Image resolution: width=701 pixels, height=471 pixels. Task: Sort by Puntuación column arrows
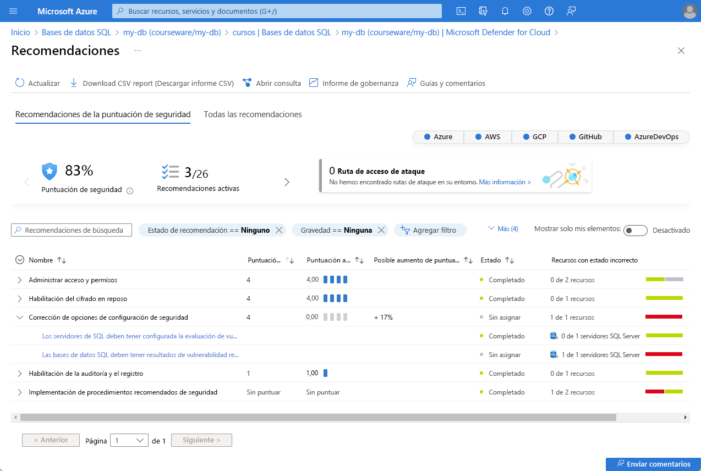pyautogui.click(x=290, y=260)
